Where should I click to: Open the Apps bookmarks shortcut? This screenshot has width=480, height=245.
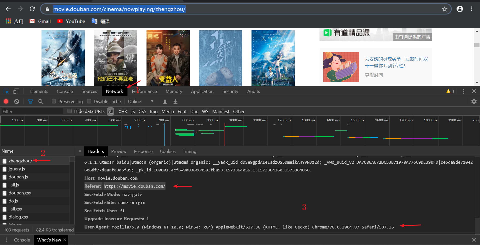[14, 21]
